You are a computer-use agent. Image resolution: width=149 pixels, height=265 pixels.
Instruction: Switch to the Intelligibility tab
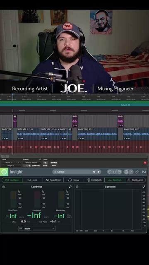click(x=94, y=180)
